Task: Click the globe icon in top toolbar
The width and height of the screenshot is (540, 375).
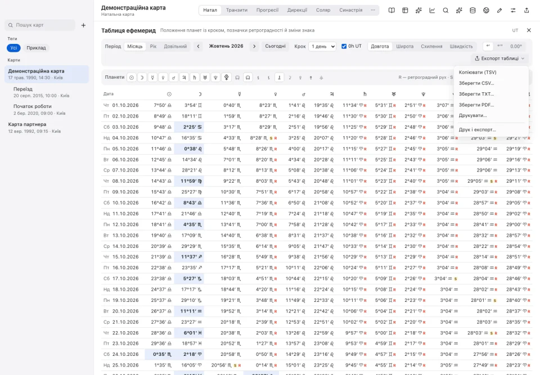Action: pyautogui.click(x=486, y=10)
